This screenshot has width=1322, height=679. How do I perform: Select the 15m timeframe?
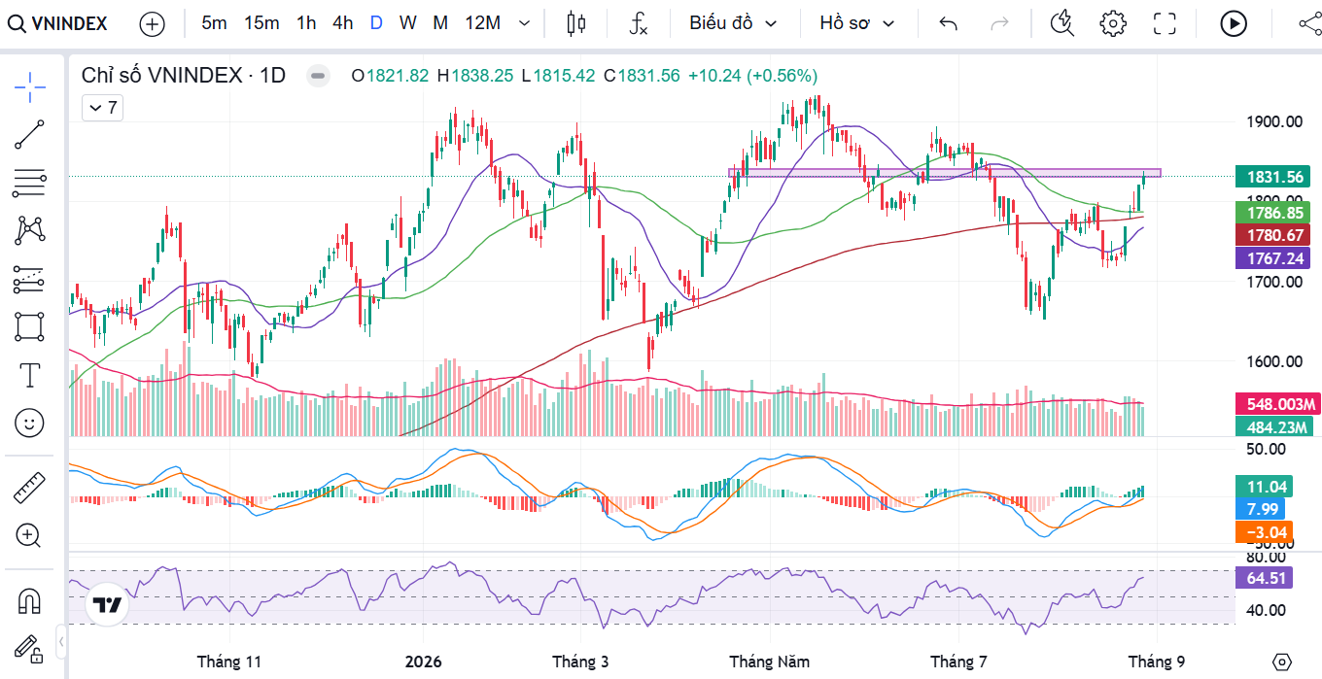[261, 23]
